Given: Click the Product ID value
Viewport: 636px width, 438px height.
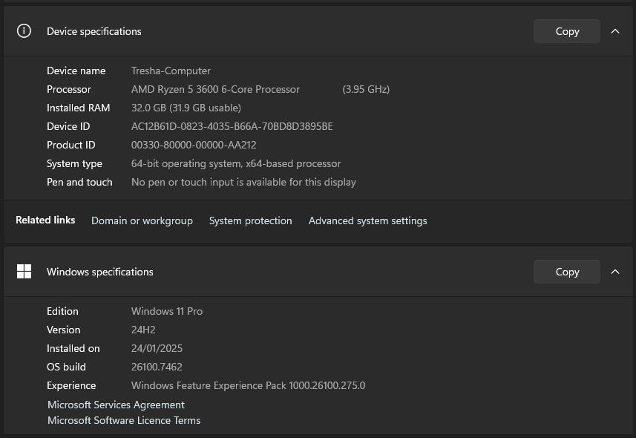Looking at the screenshot, I should pos(194,145).
